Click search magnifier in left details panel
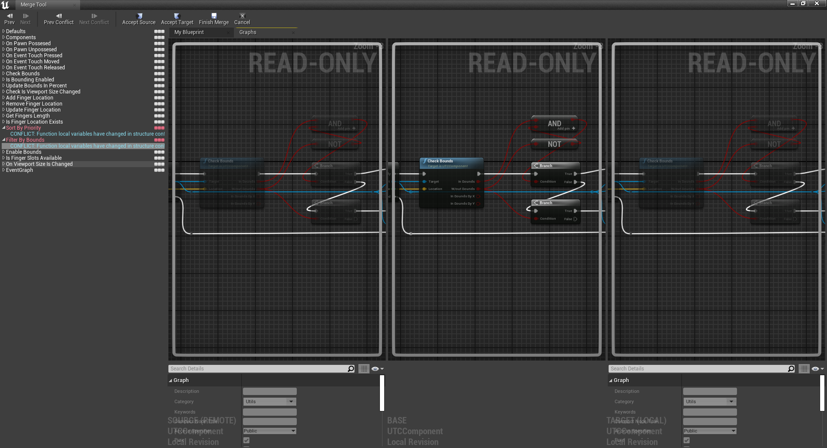Viewport: 827px width, 448px height. [351, 369]
